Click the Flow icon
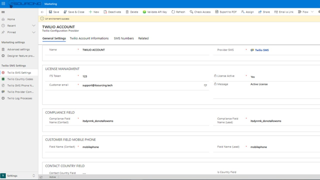 [x=300, y=12]
